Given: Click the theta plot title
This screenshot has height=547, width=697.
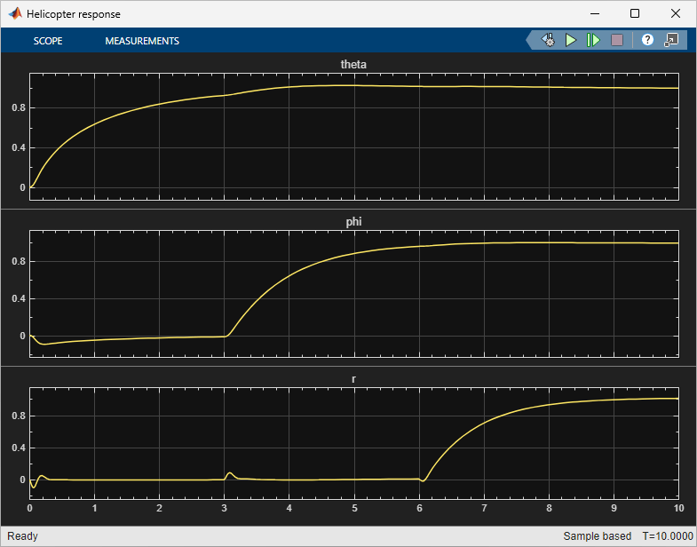Looking at the screenshot, I should [x=353, y=65].
